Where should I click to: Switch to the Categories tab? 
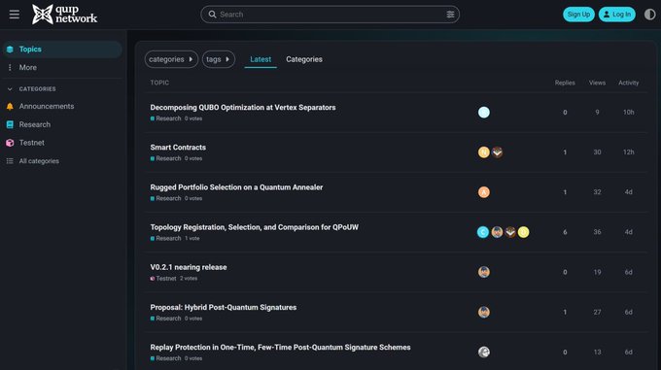tap(304, 59)
